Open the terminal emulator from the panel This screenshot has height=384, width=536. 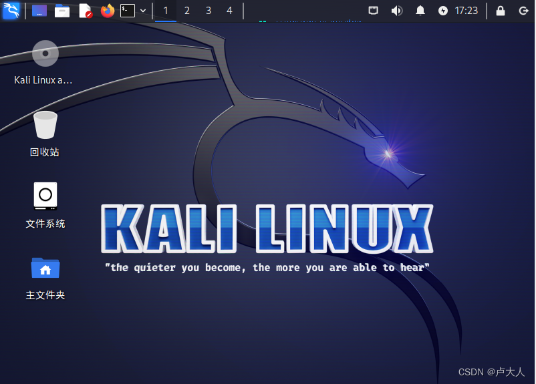coord(128,11)
